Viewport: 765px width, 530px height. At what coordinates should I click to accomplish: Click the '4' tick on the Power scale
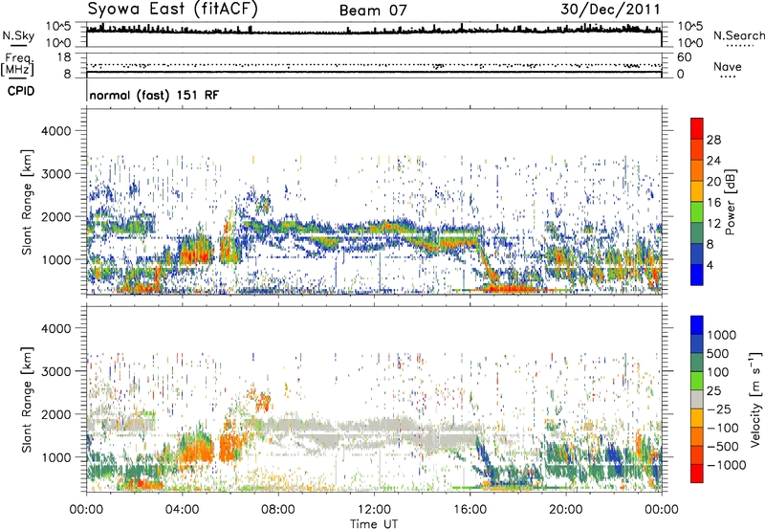710,265
